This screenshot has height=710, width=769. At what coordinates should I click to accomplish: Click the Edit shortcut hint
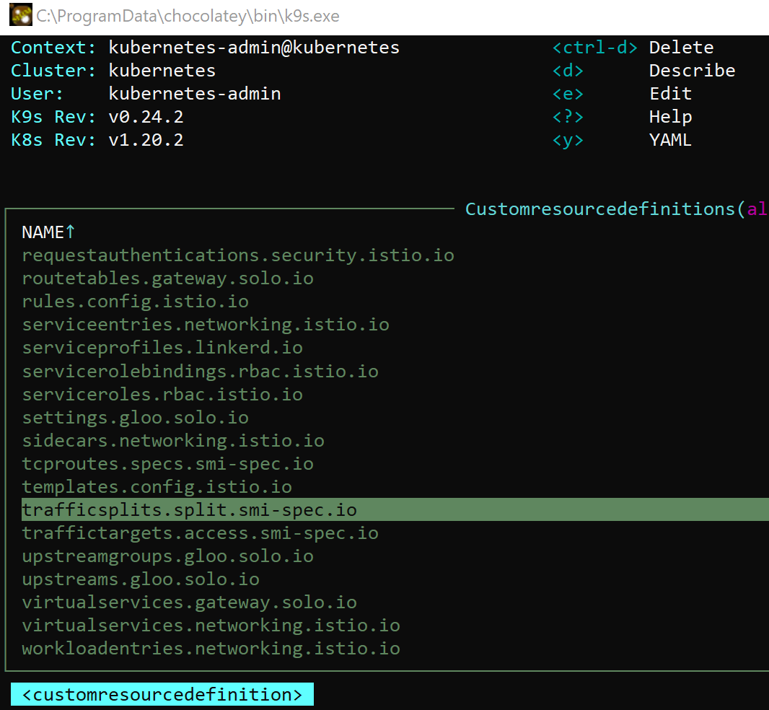pos(670,94)
